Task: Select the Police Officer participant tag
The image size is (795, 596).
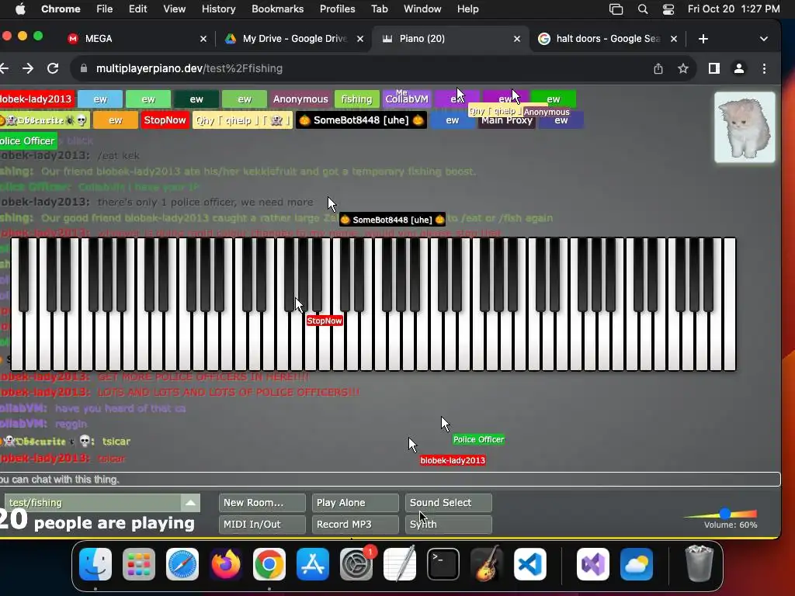Action: [x=28, y=141]
